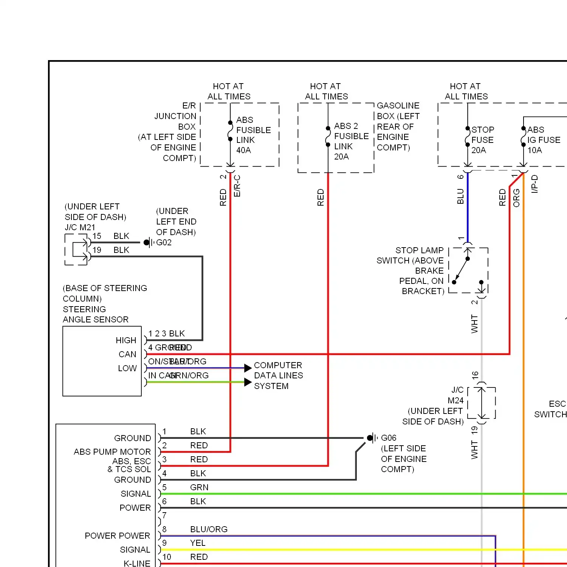Click pin 6 'BLK' wire label
Viewport: 567px width, 567px height.
198,501
